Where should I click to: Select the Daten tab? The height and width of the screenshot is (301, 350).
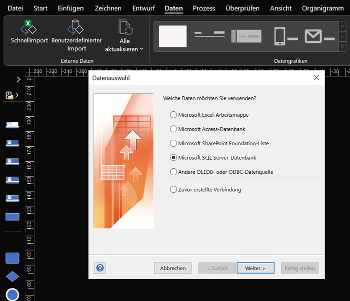173,8
